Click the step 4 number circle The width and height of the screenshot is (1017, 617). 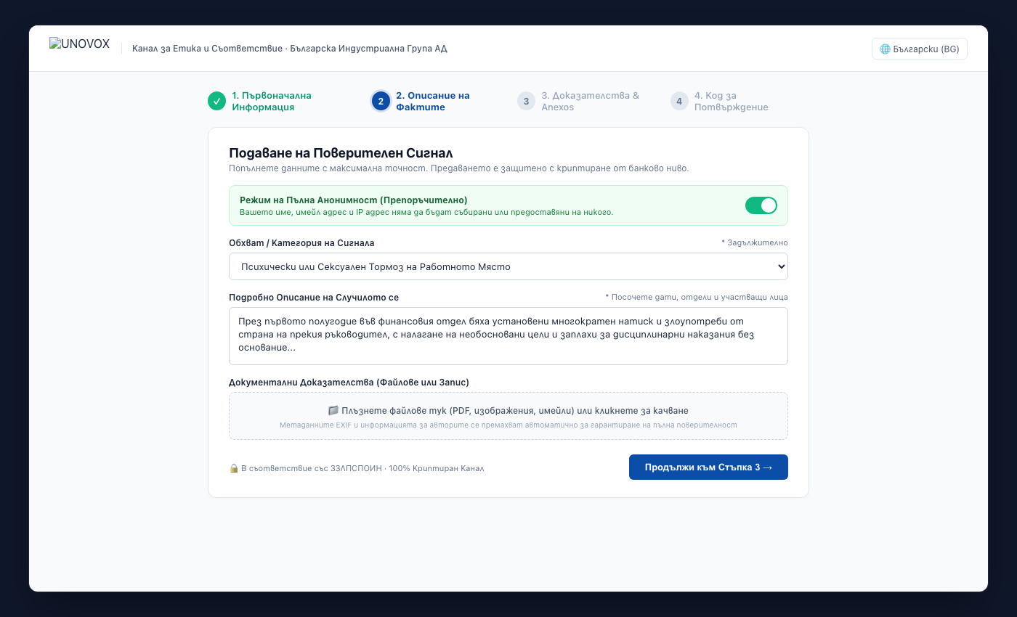(x=679, y=101)
